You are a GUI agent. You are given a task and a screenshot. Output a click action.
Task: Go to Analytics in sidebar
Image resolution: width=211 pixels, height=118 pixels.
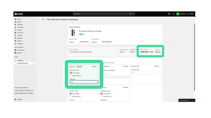pos(20,44)
